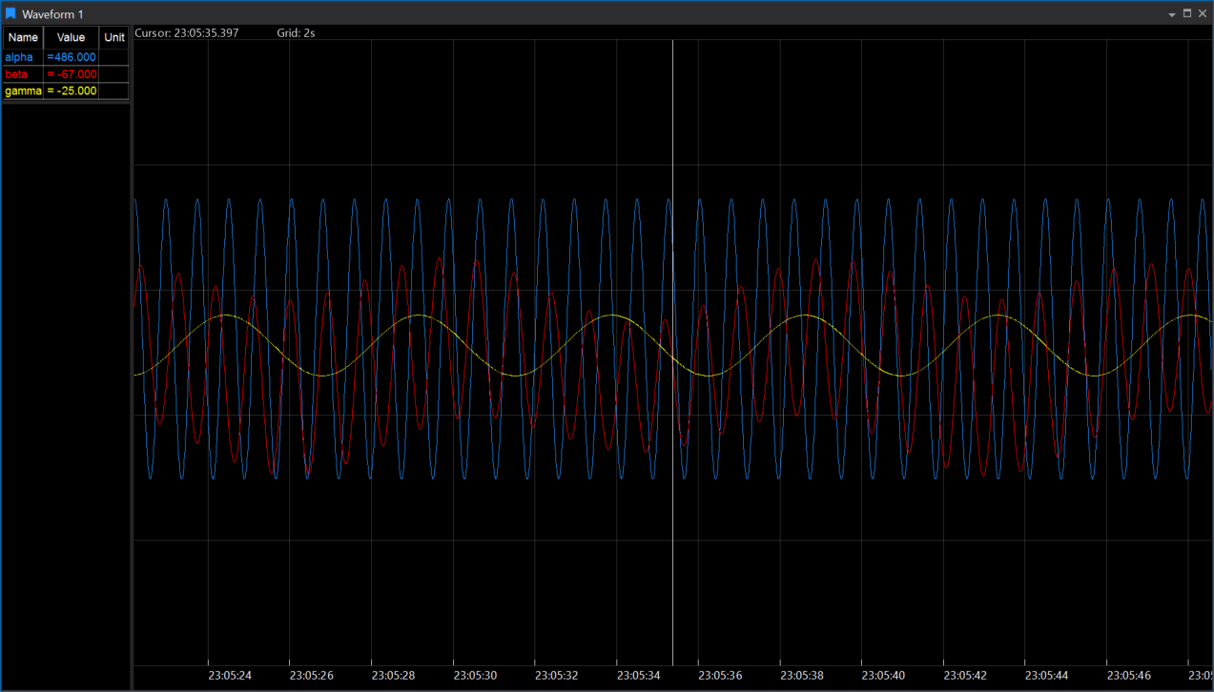Click the 23:05:24 time axis label
The width and height of the screenshot is (1214, 692).
229,675
